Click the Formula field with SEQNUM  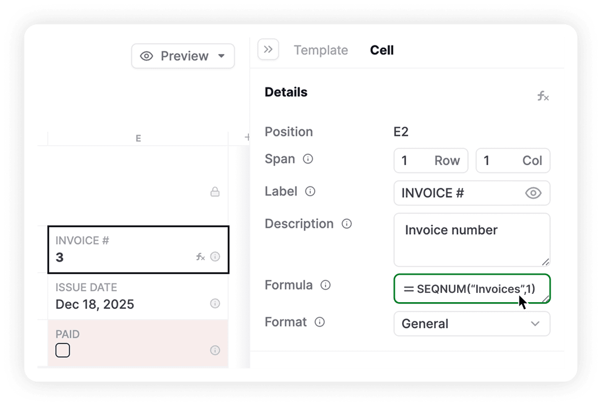tap(467, 289)
